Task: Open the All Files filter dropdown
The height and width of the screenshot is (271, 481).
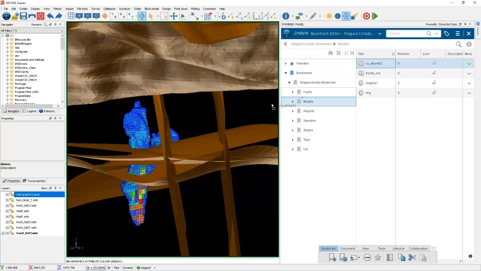Action: click(x=62, y=31)
